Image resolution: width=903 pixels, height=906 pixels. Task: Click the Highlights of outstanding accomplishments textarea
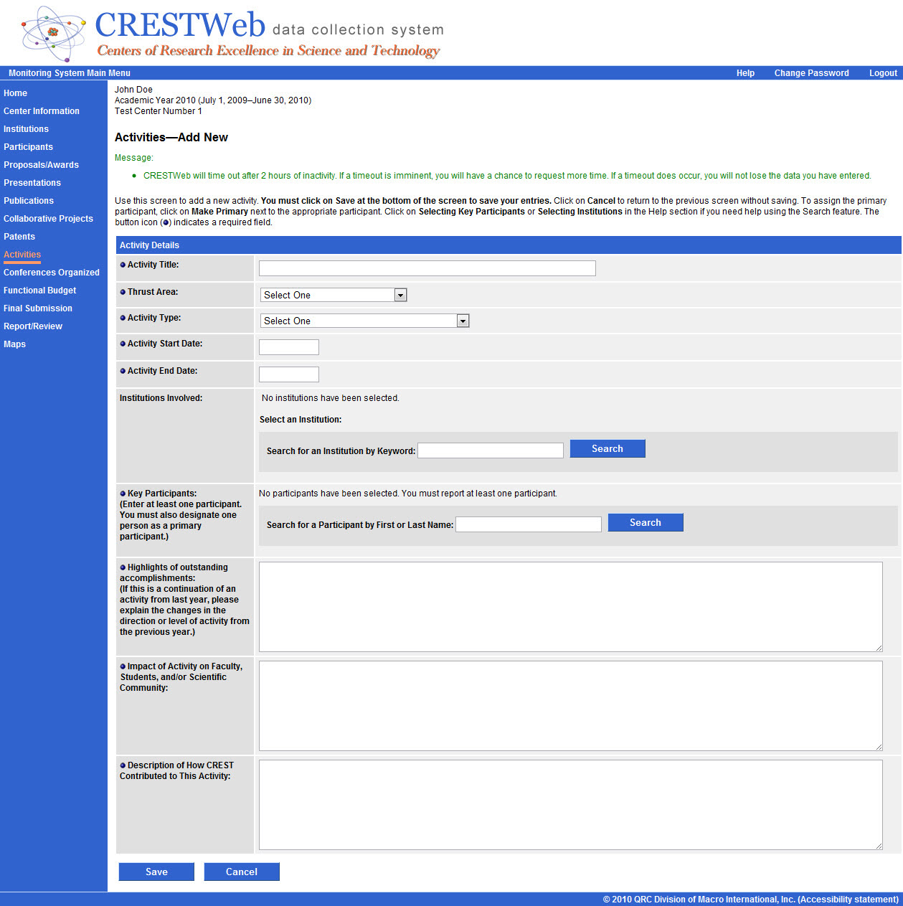pos(571,607)
